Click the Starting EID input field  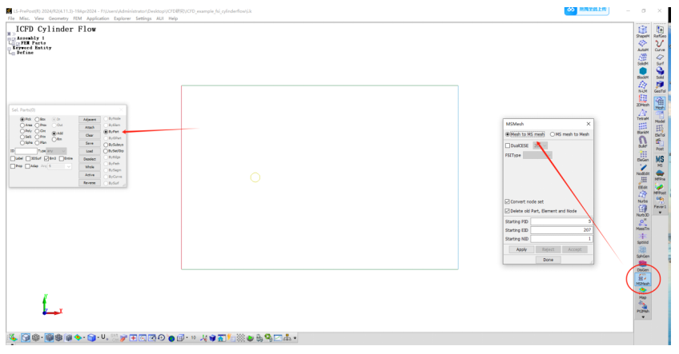tap(561, 230)
